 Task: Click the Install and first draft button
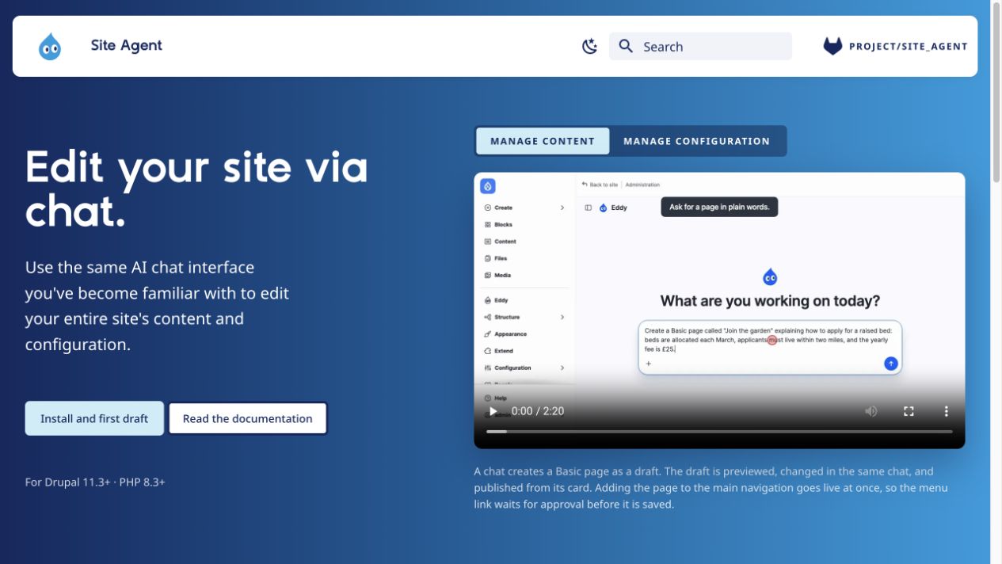pyautogui.click(x=94, y=418)
